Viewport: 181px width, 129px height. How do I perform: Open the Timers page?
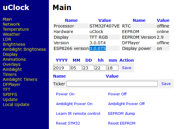pyautogui.click(x=10, y=74)
